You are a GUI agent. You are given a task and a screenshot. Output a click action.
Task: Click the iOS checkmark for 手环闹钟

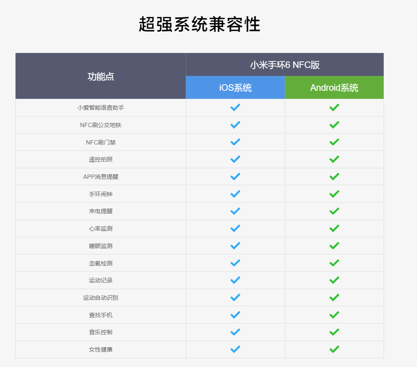pos(235,194)
